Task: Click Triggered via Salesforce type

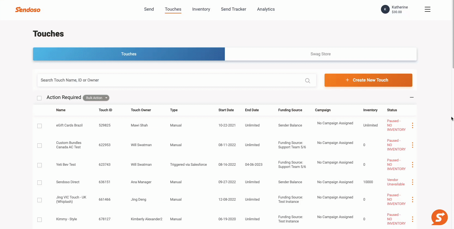Action: pyautogui.click(x=189, y=165)
